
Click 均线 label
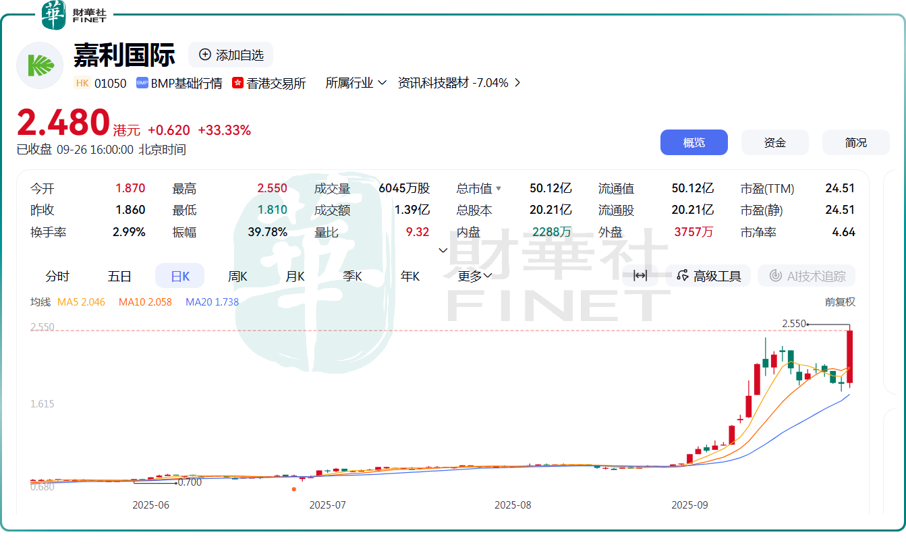[x=40, y=302]
